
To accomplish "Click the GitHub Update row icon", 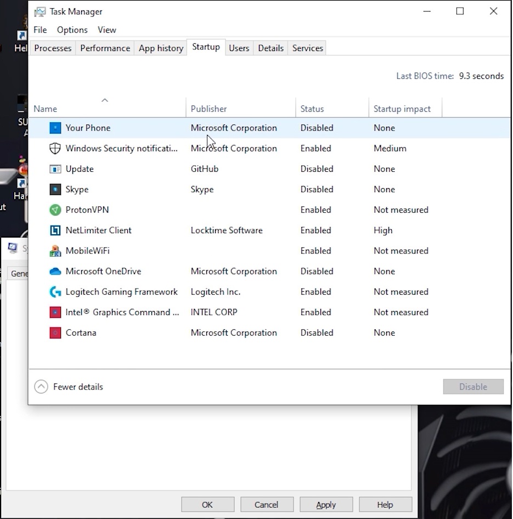I will click(55, 169).
